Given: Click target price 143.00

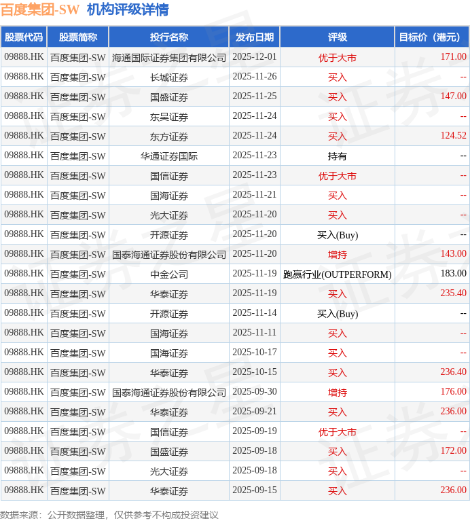Looking at the screenshot, I should (x=454, y=253).
